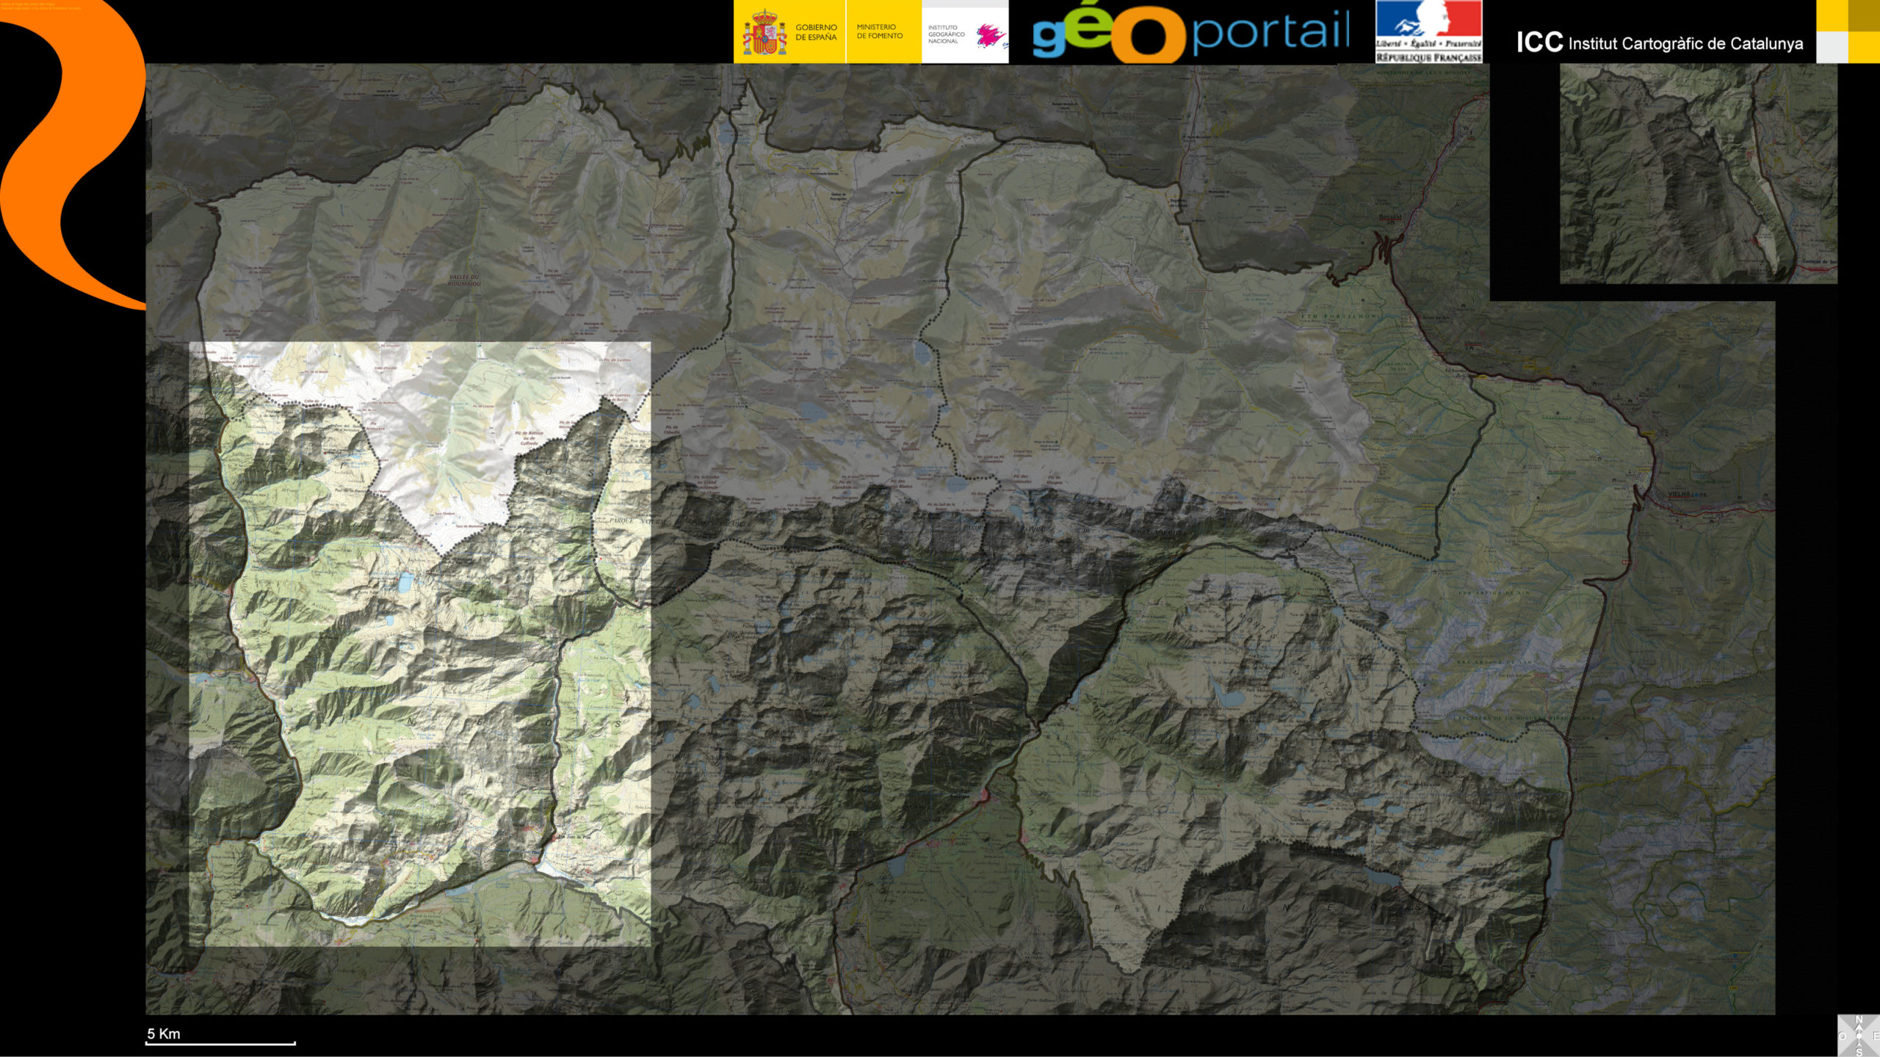Click the light gray ICC square beside yellow

[1832, 47]
